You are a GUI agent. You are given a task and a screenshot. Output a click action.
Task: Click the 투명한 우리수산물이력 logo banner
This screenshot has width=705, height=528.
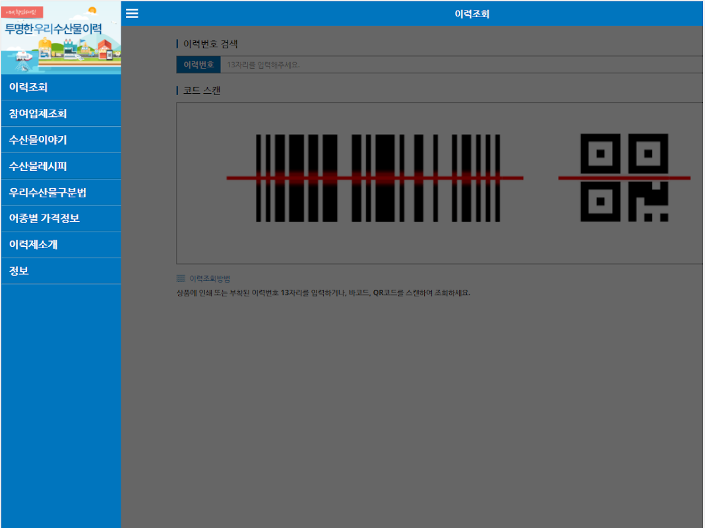(x=61, y=38)
